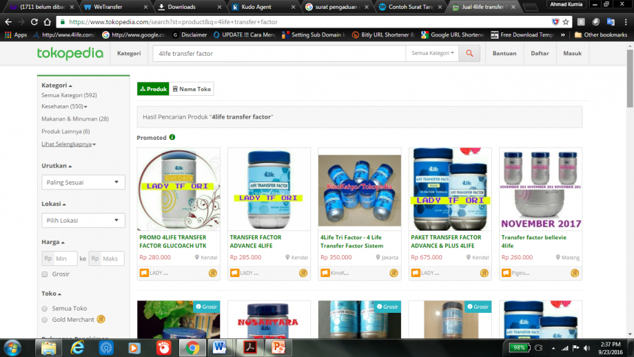Open PAKET TRANSFER FACTOR ADVANCE product image
The width and height of the screenshot is (634, 357).
pos(450,190)
